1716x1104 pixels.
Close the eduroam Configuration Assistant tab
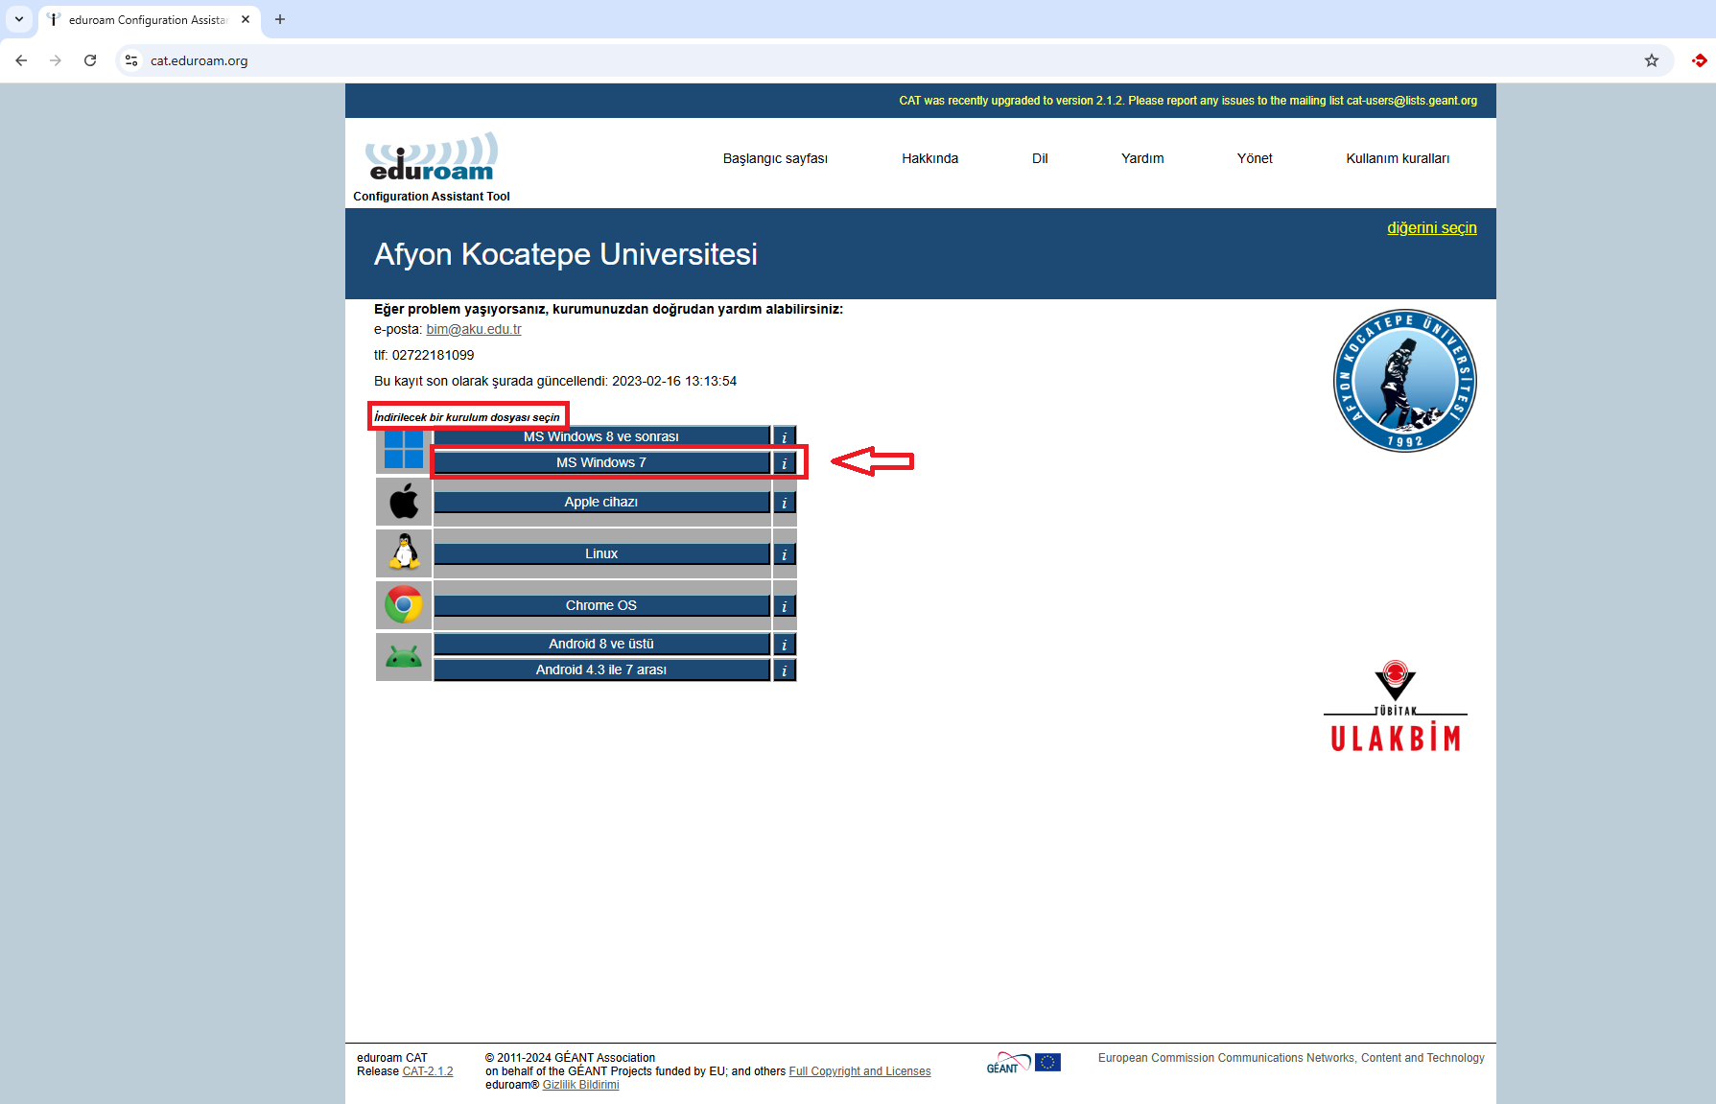coord(246,19)
